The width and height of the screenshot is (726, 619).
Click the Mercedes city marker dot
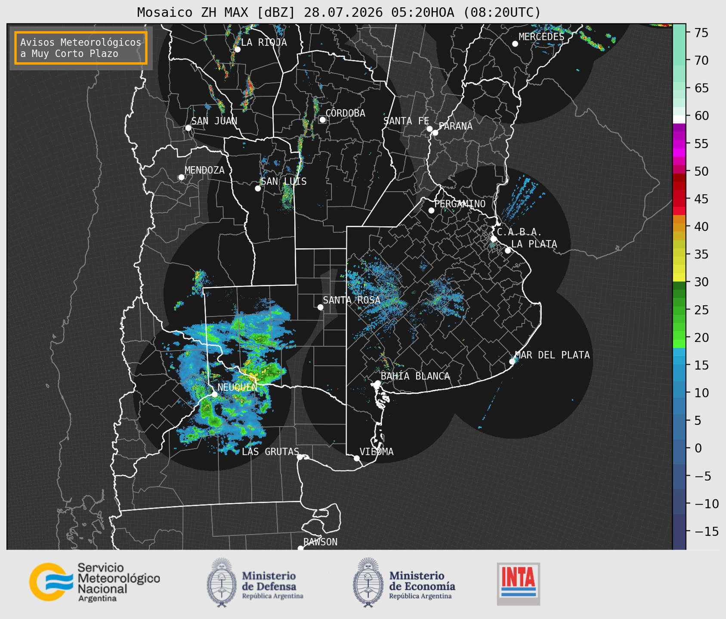point(515,44)
